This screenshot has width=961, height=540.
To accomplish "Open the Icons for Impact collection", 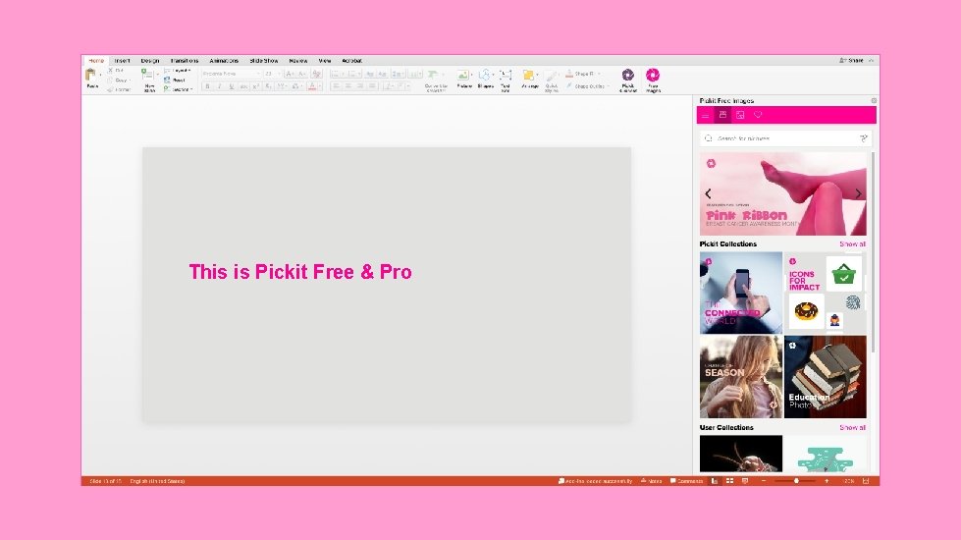I will coord(825,293).
